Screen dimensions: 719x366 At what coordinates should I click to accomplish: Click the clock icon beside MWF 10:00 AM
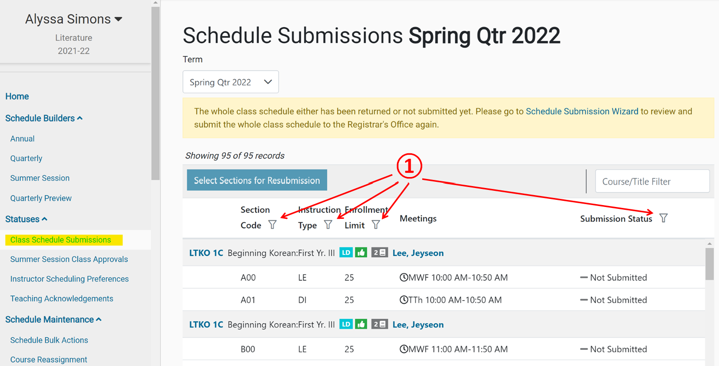[404, 277]
